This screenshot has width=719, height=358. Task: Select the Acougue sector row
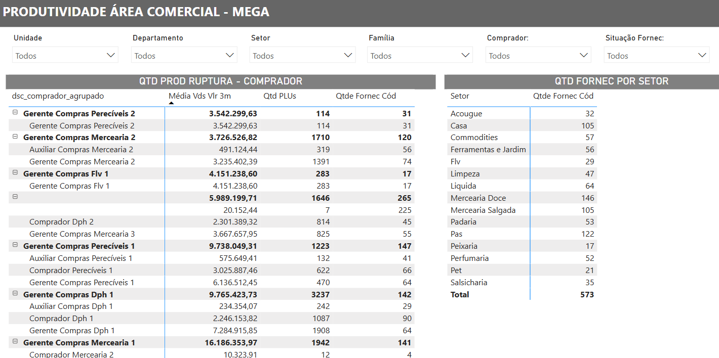click(522, 113)
